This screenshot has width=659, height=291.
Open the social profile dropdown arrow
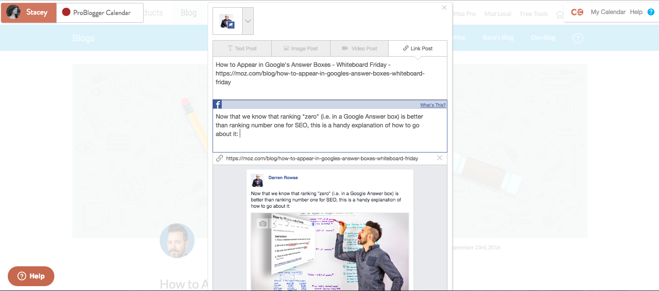(247, 21)
